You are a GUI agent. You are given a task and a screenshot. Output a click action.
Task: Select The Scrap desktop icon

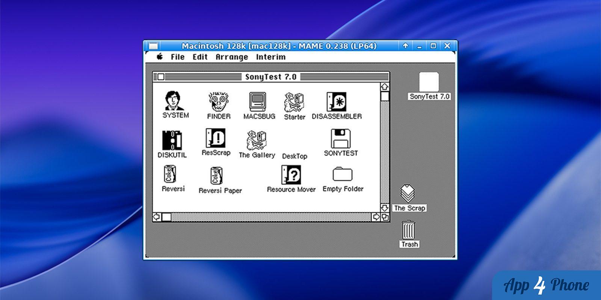408,193
